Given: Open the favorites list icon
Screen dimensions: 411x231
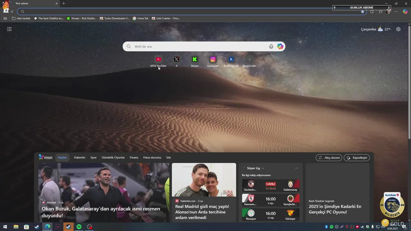Looking at the screenshot, I should click(x=380, y=12).
